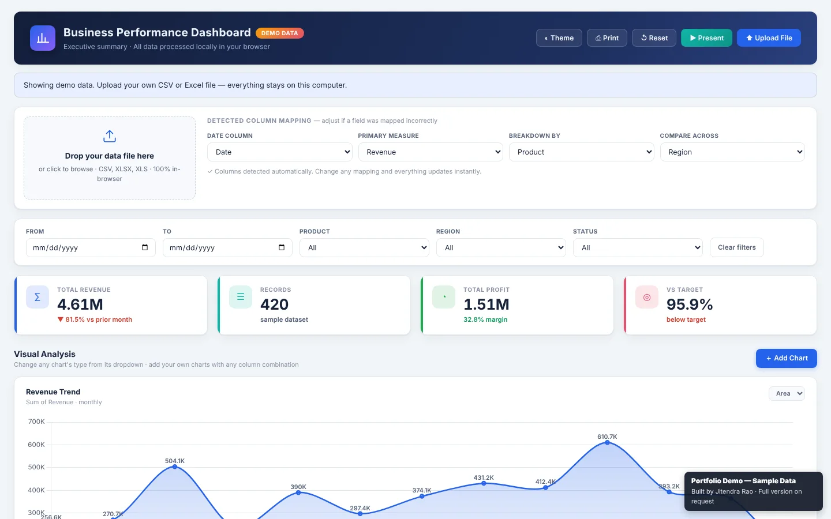Click the To date input field
The image size is (831, 519).
tap(227, 247)
